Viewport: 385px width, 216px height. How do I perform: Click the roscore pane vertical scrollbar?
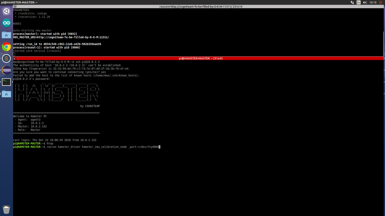pyautogui.click(x=384, y=32)
